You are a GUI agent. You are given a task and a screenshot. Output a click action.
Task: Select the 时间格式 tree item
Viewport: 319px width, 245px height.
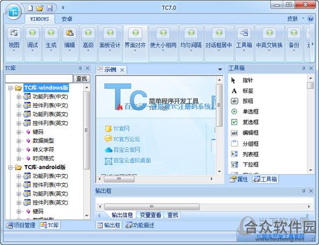tap(43, 158)
